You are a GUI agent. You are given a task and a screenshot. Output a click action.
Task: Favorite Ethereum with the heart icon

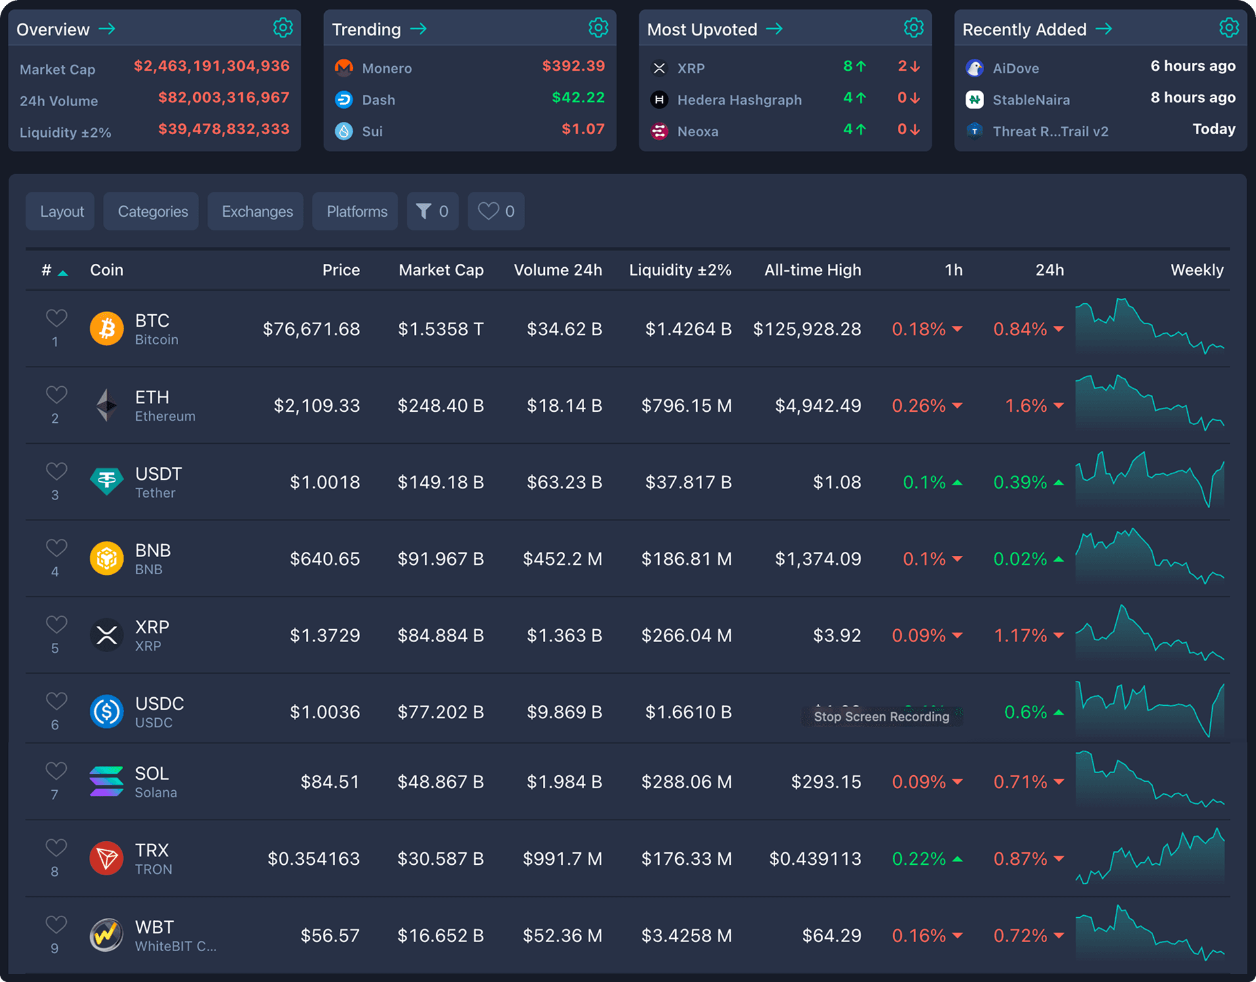[56, 395]
